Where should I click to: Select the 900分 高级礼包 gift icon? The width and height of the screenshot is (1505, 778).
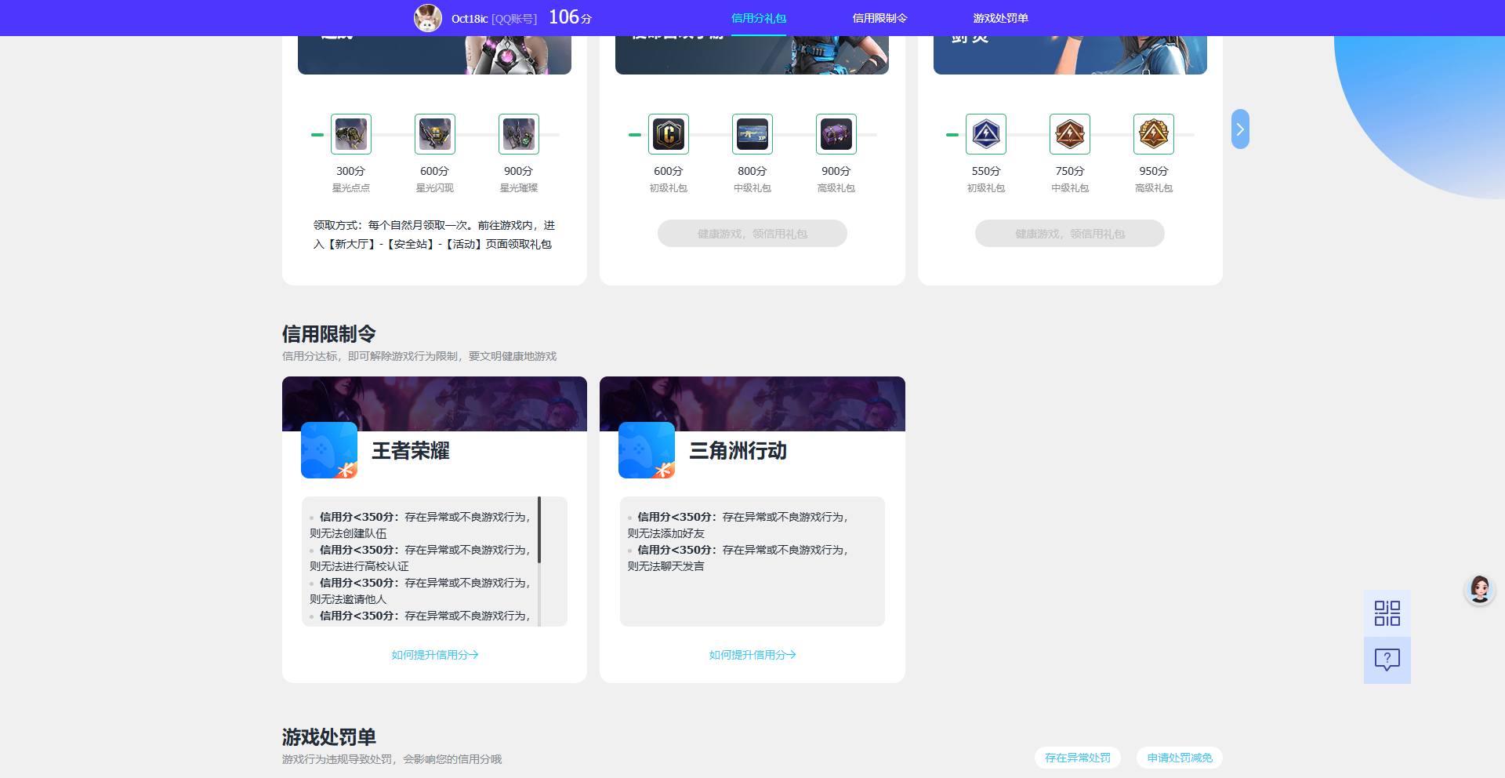point(836,134)
